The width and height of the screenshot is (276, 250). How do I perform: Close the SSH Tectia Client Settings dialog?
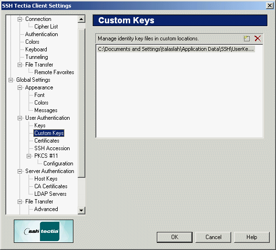[x=270, y=6]
